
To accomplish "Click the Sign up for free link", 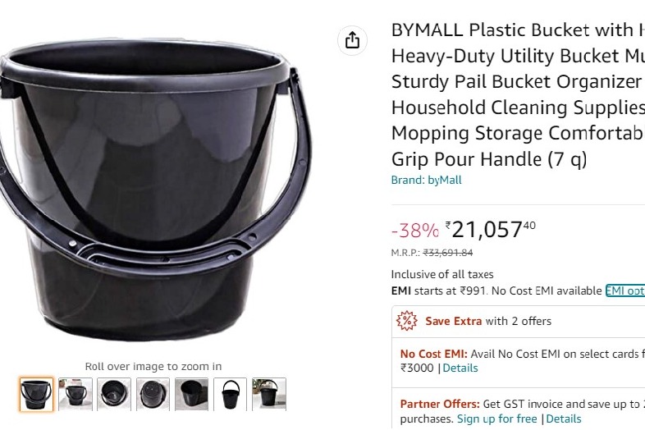I will click(x=496, y=419).
